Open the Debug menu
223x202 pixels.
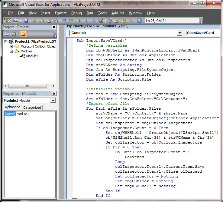point(76,13)
